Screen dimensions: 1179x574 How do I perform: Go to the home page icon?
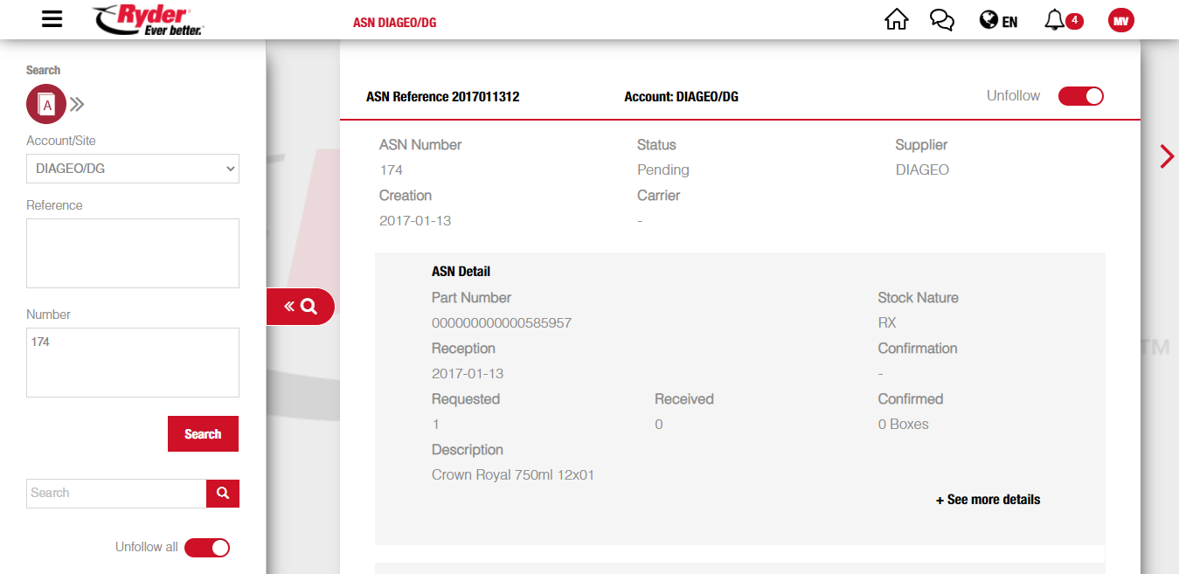(x=897, y=20)
